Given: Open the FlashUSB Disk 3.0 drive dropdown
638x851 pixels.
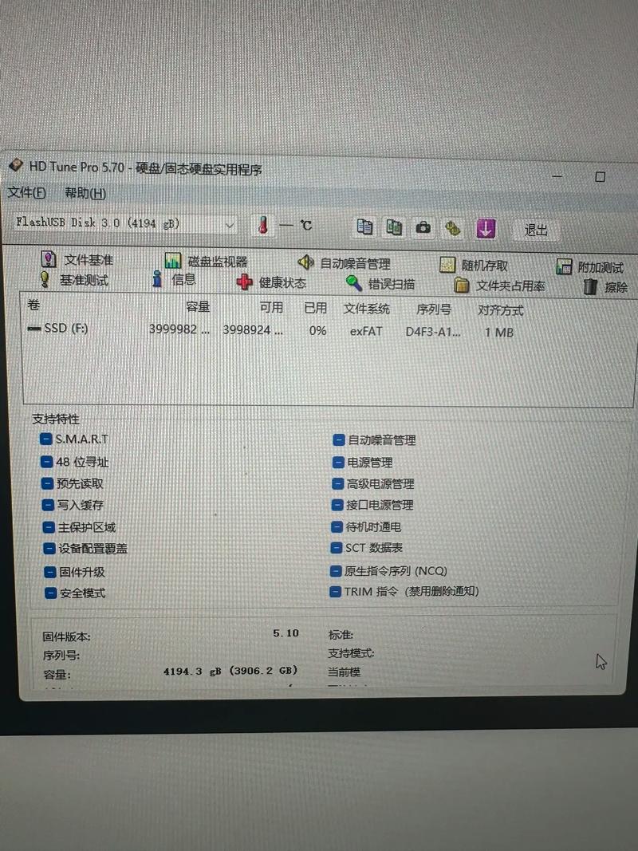Looking at the screenshot, I should (x=124, y=223).
